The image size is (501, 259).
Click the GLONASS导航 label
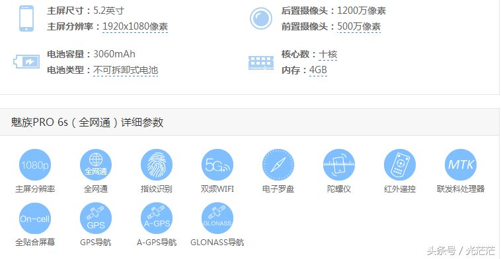(217, 243)
